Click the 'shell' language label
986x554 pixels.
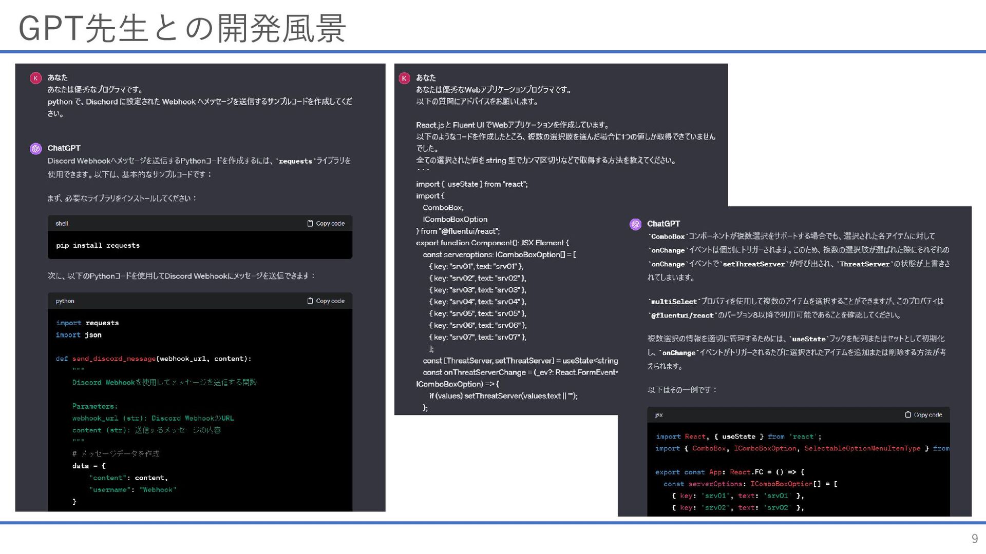click(62, 224)
